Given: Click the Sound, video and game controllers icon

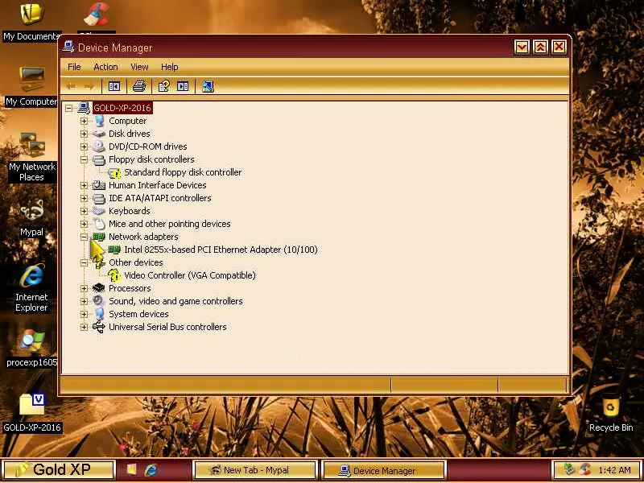Looking at the screenshot, I should tap(99, 301).
